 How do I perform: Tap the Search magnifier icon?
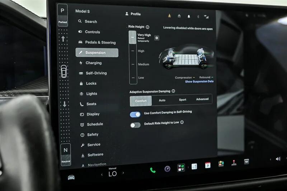coord(80,21)
